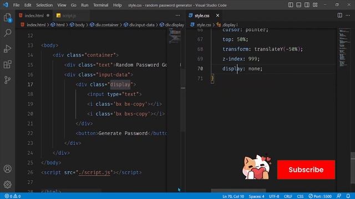The height and width of the screenshot is (199, 355).
Task: Click the errors and warnings status indicator
Action: coord(13,196)
